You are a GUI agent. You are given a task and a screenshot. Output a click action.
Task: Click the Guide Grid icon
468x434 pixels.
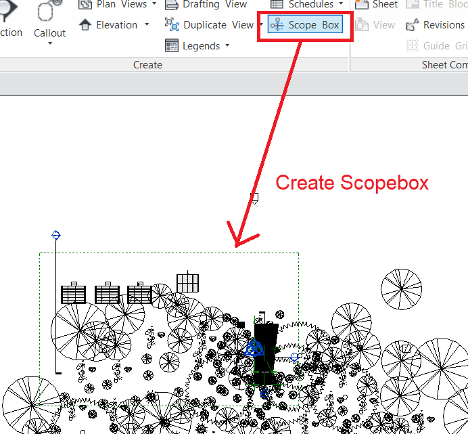413,46
